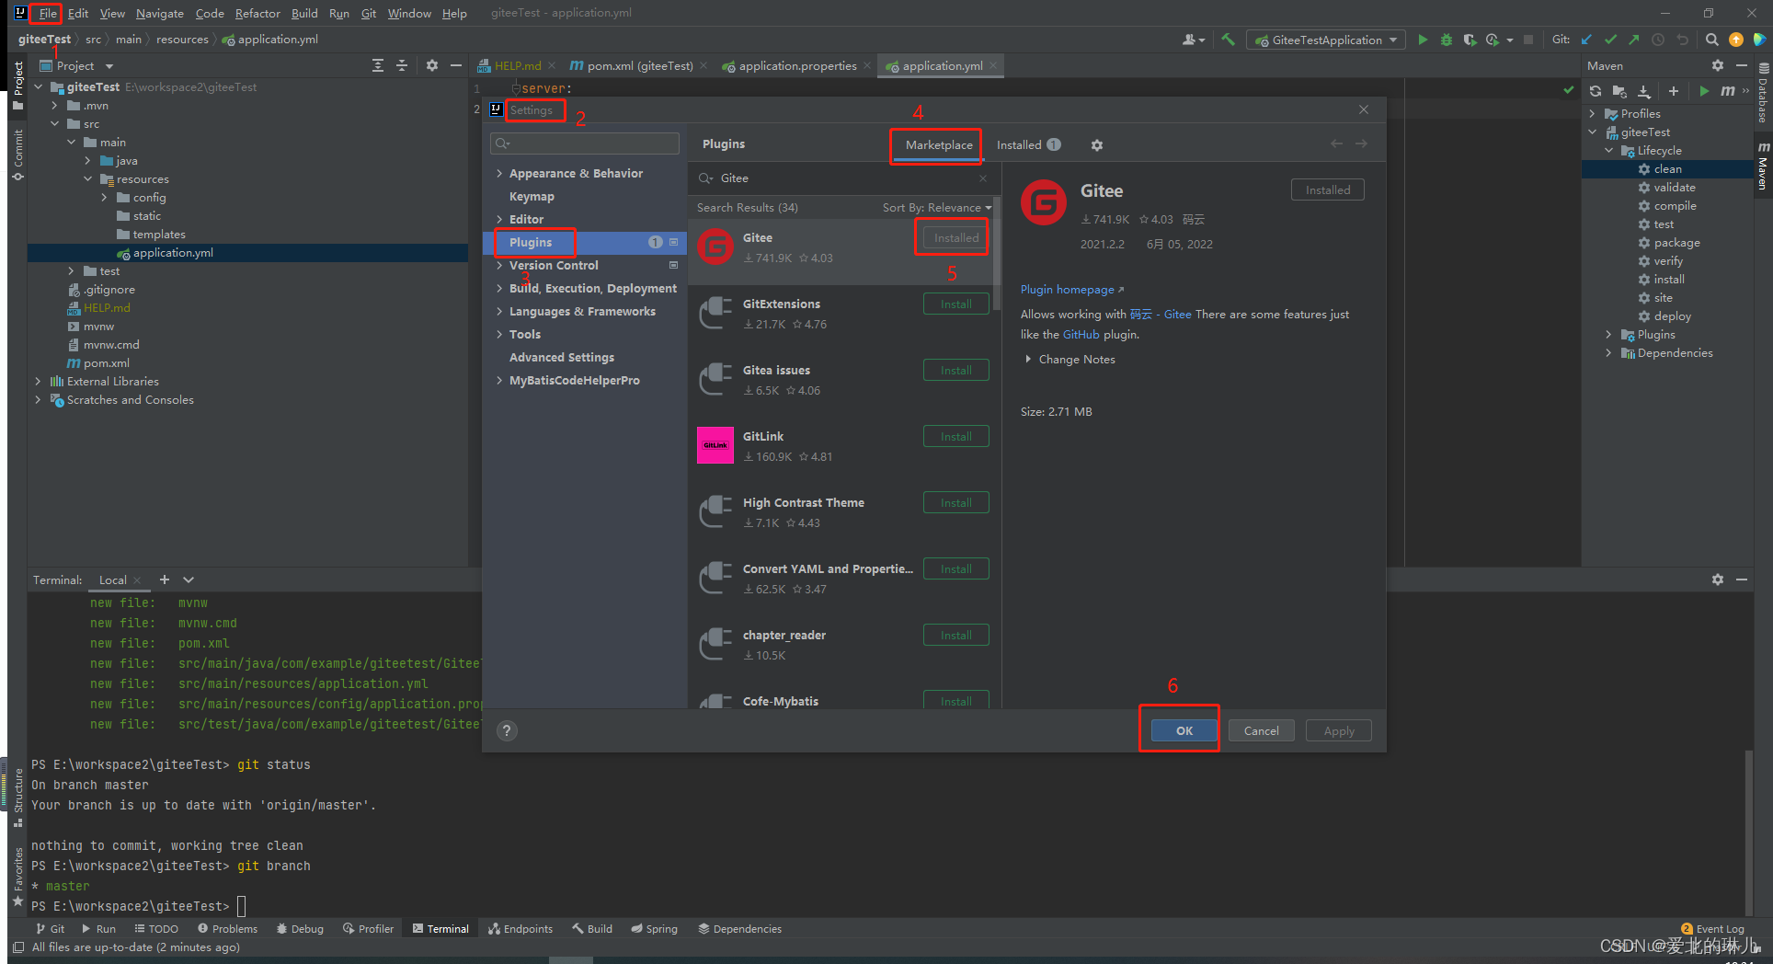The width and height of the screenshot is (1773, 964).
Task: Open Problems tool window
Action: pos(227,929)
